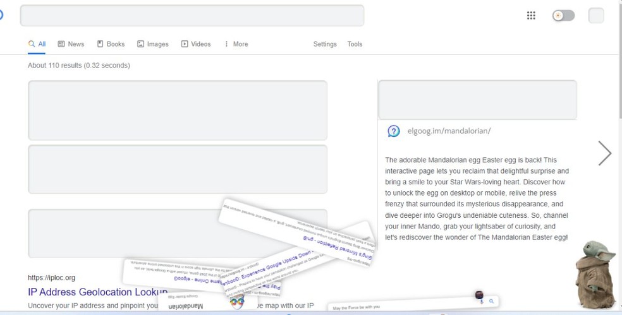Click the Grogu Baby Yoda figure
Viewport: 622px width, 315px height.
[x=596, y=274]
